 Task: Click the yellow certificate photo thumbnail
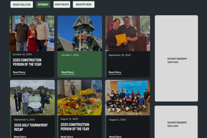click(x=128, y=33)
